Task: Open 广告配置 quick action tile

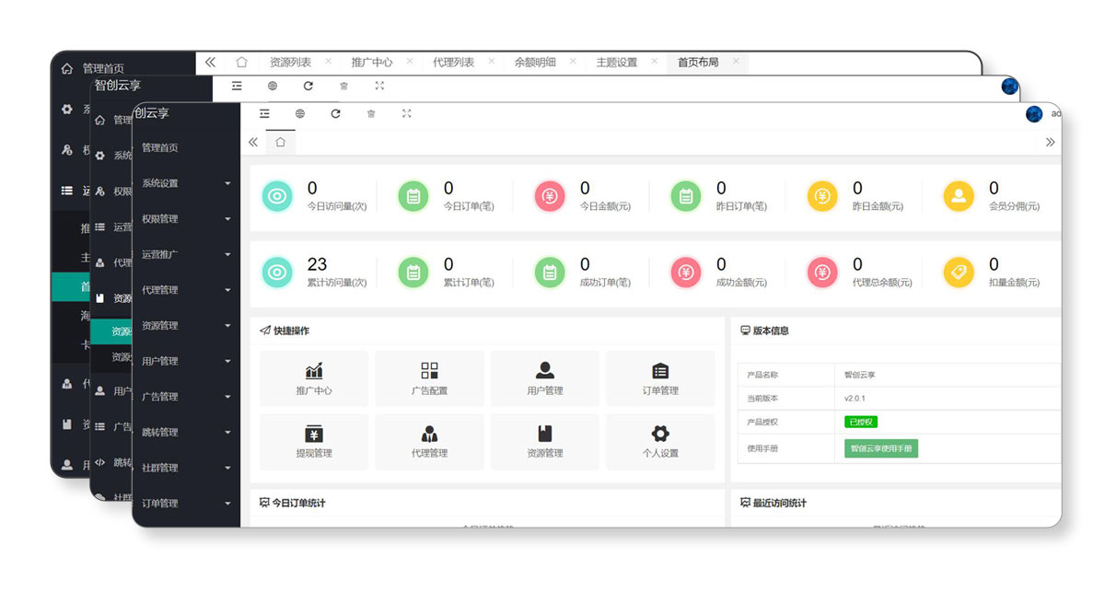Action: pos(429,379)
